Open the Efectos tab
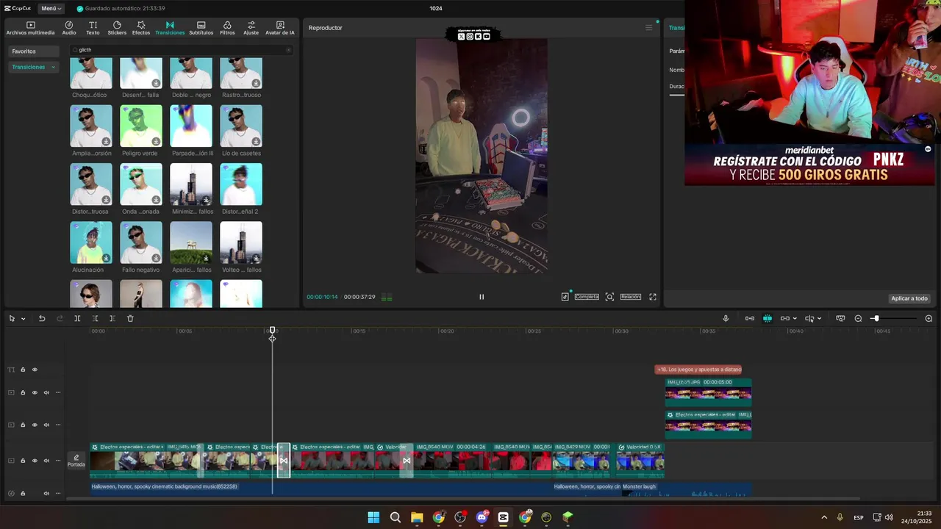Screen dimensions: 941x529 click(141, 28)
